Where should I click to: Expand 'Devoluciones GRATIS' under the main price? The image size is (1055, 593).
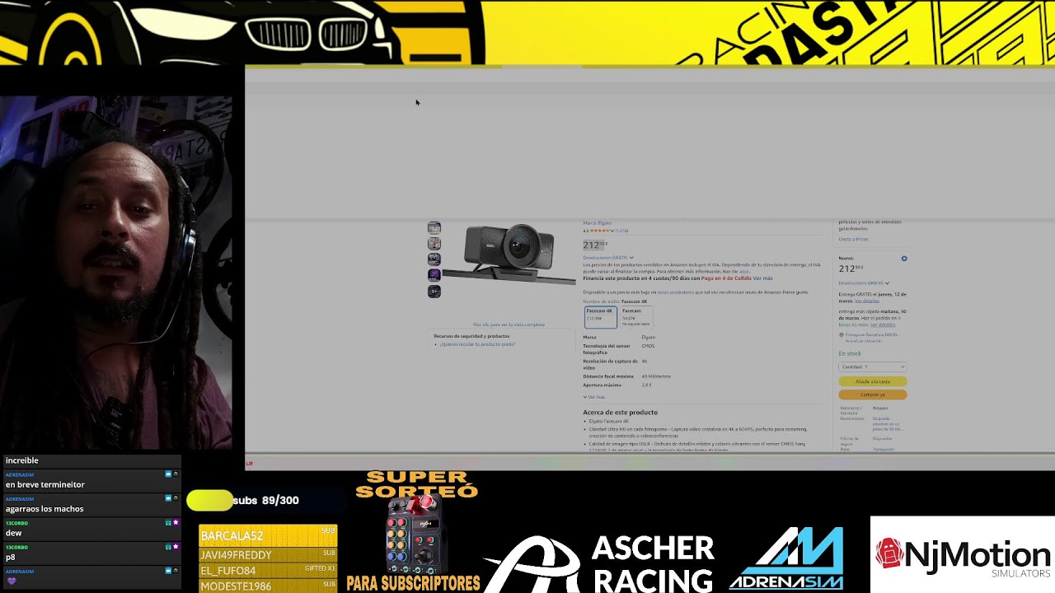point(608,258)
